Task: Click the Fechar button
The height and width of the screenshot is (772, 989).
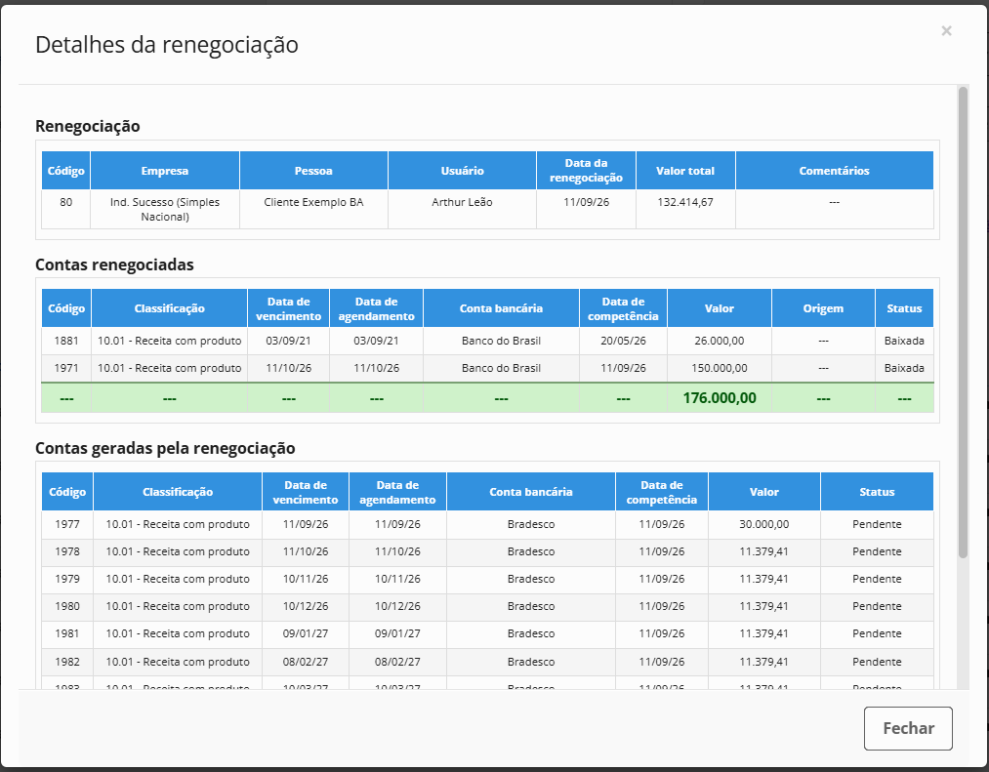Action: [x=908, y=728]
